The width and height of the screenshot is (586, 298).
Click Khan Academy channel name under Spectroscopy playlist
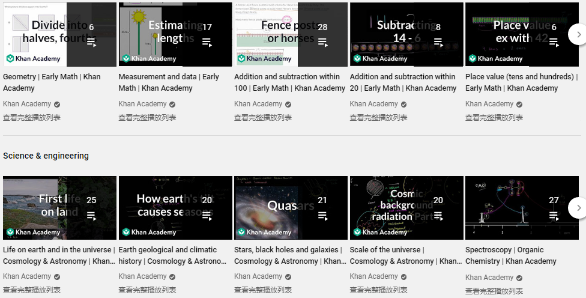pyautogui.click(x=489, y=278)
